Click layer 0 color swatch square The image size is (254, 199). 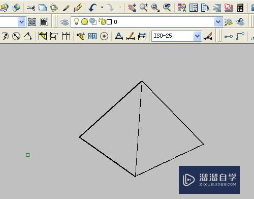coord(109,22)
